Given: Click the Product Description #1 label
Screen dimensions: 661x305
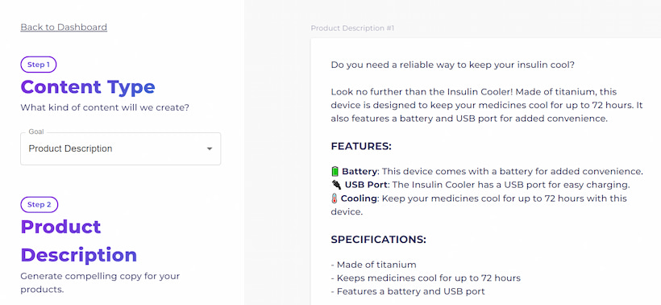Looking at the screenshot, I should 352,28.
